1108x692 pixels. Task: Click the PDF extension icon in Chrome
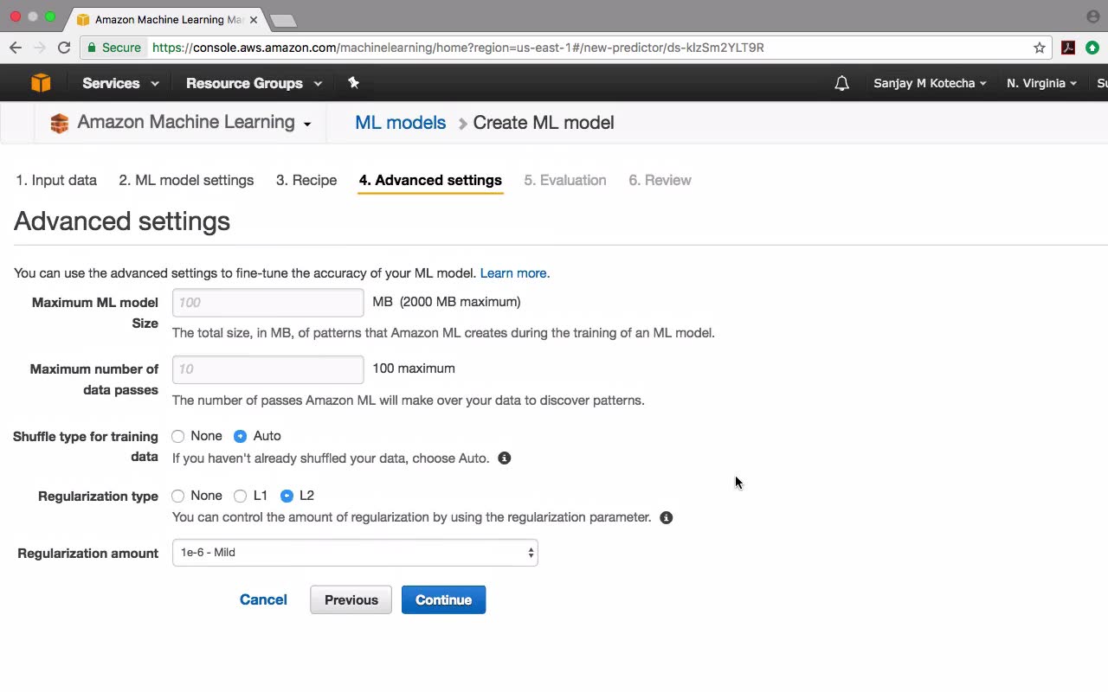click(x=1068, y=48)
